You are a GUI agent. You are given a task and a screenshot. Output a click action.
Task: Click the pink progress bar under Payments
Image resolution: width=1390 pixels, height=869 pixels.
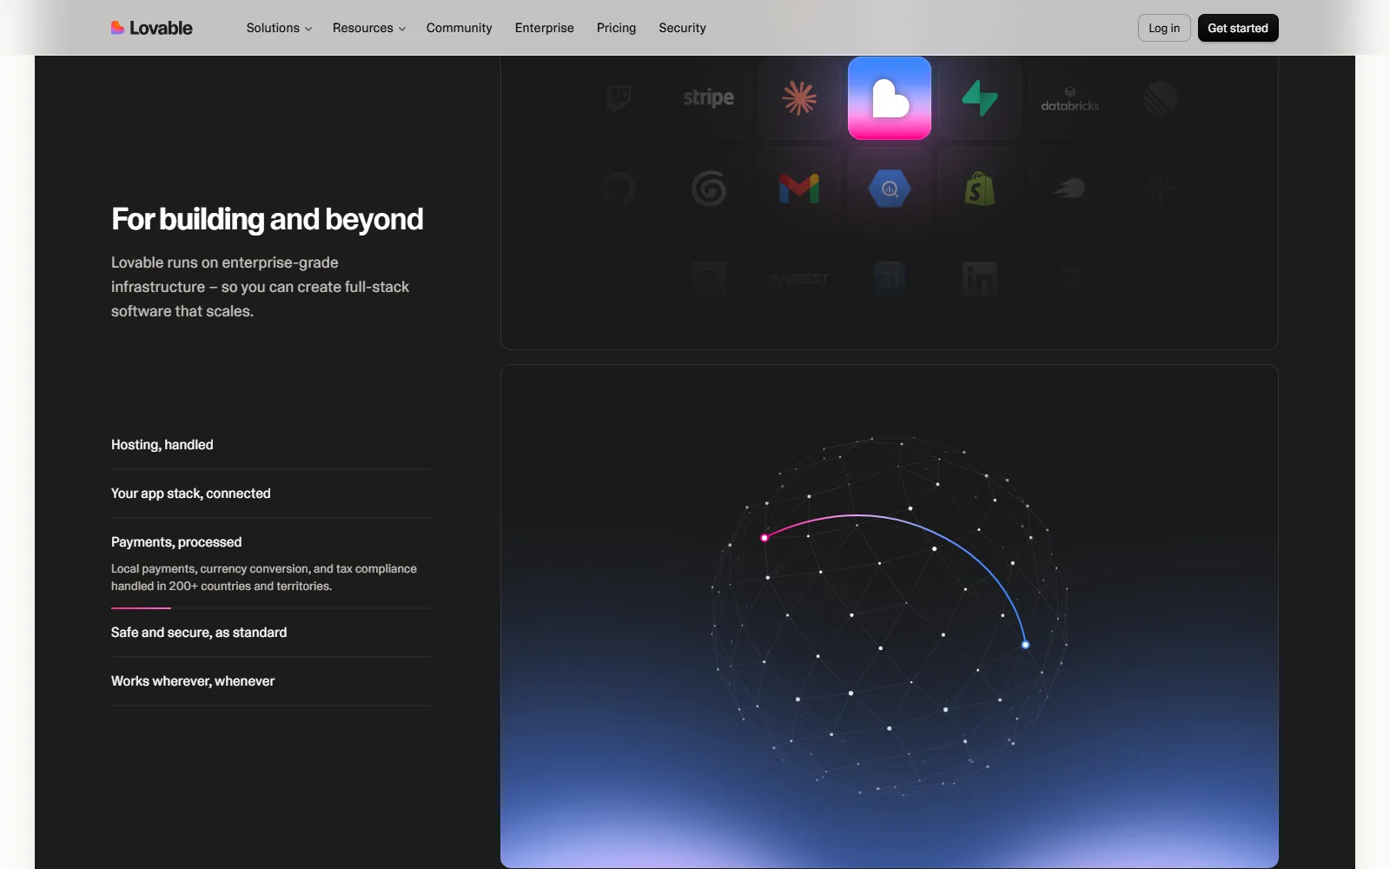coord(141,608)
